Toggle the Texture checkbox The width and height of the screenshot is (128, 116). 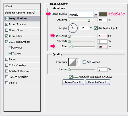(10, 54)
